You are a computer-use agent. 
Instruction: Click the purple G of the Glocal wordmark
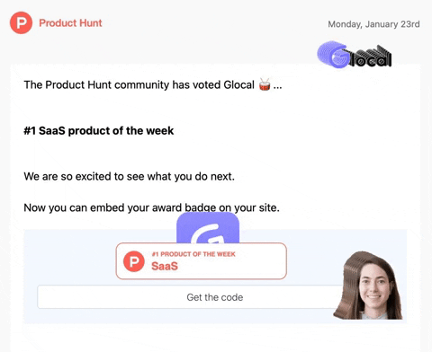(x=333, y=55)
